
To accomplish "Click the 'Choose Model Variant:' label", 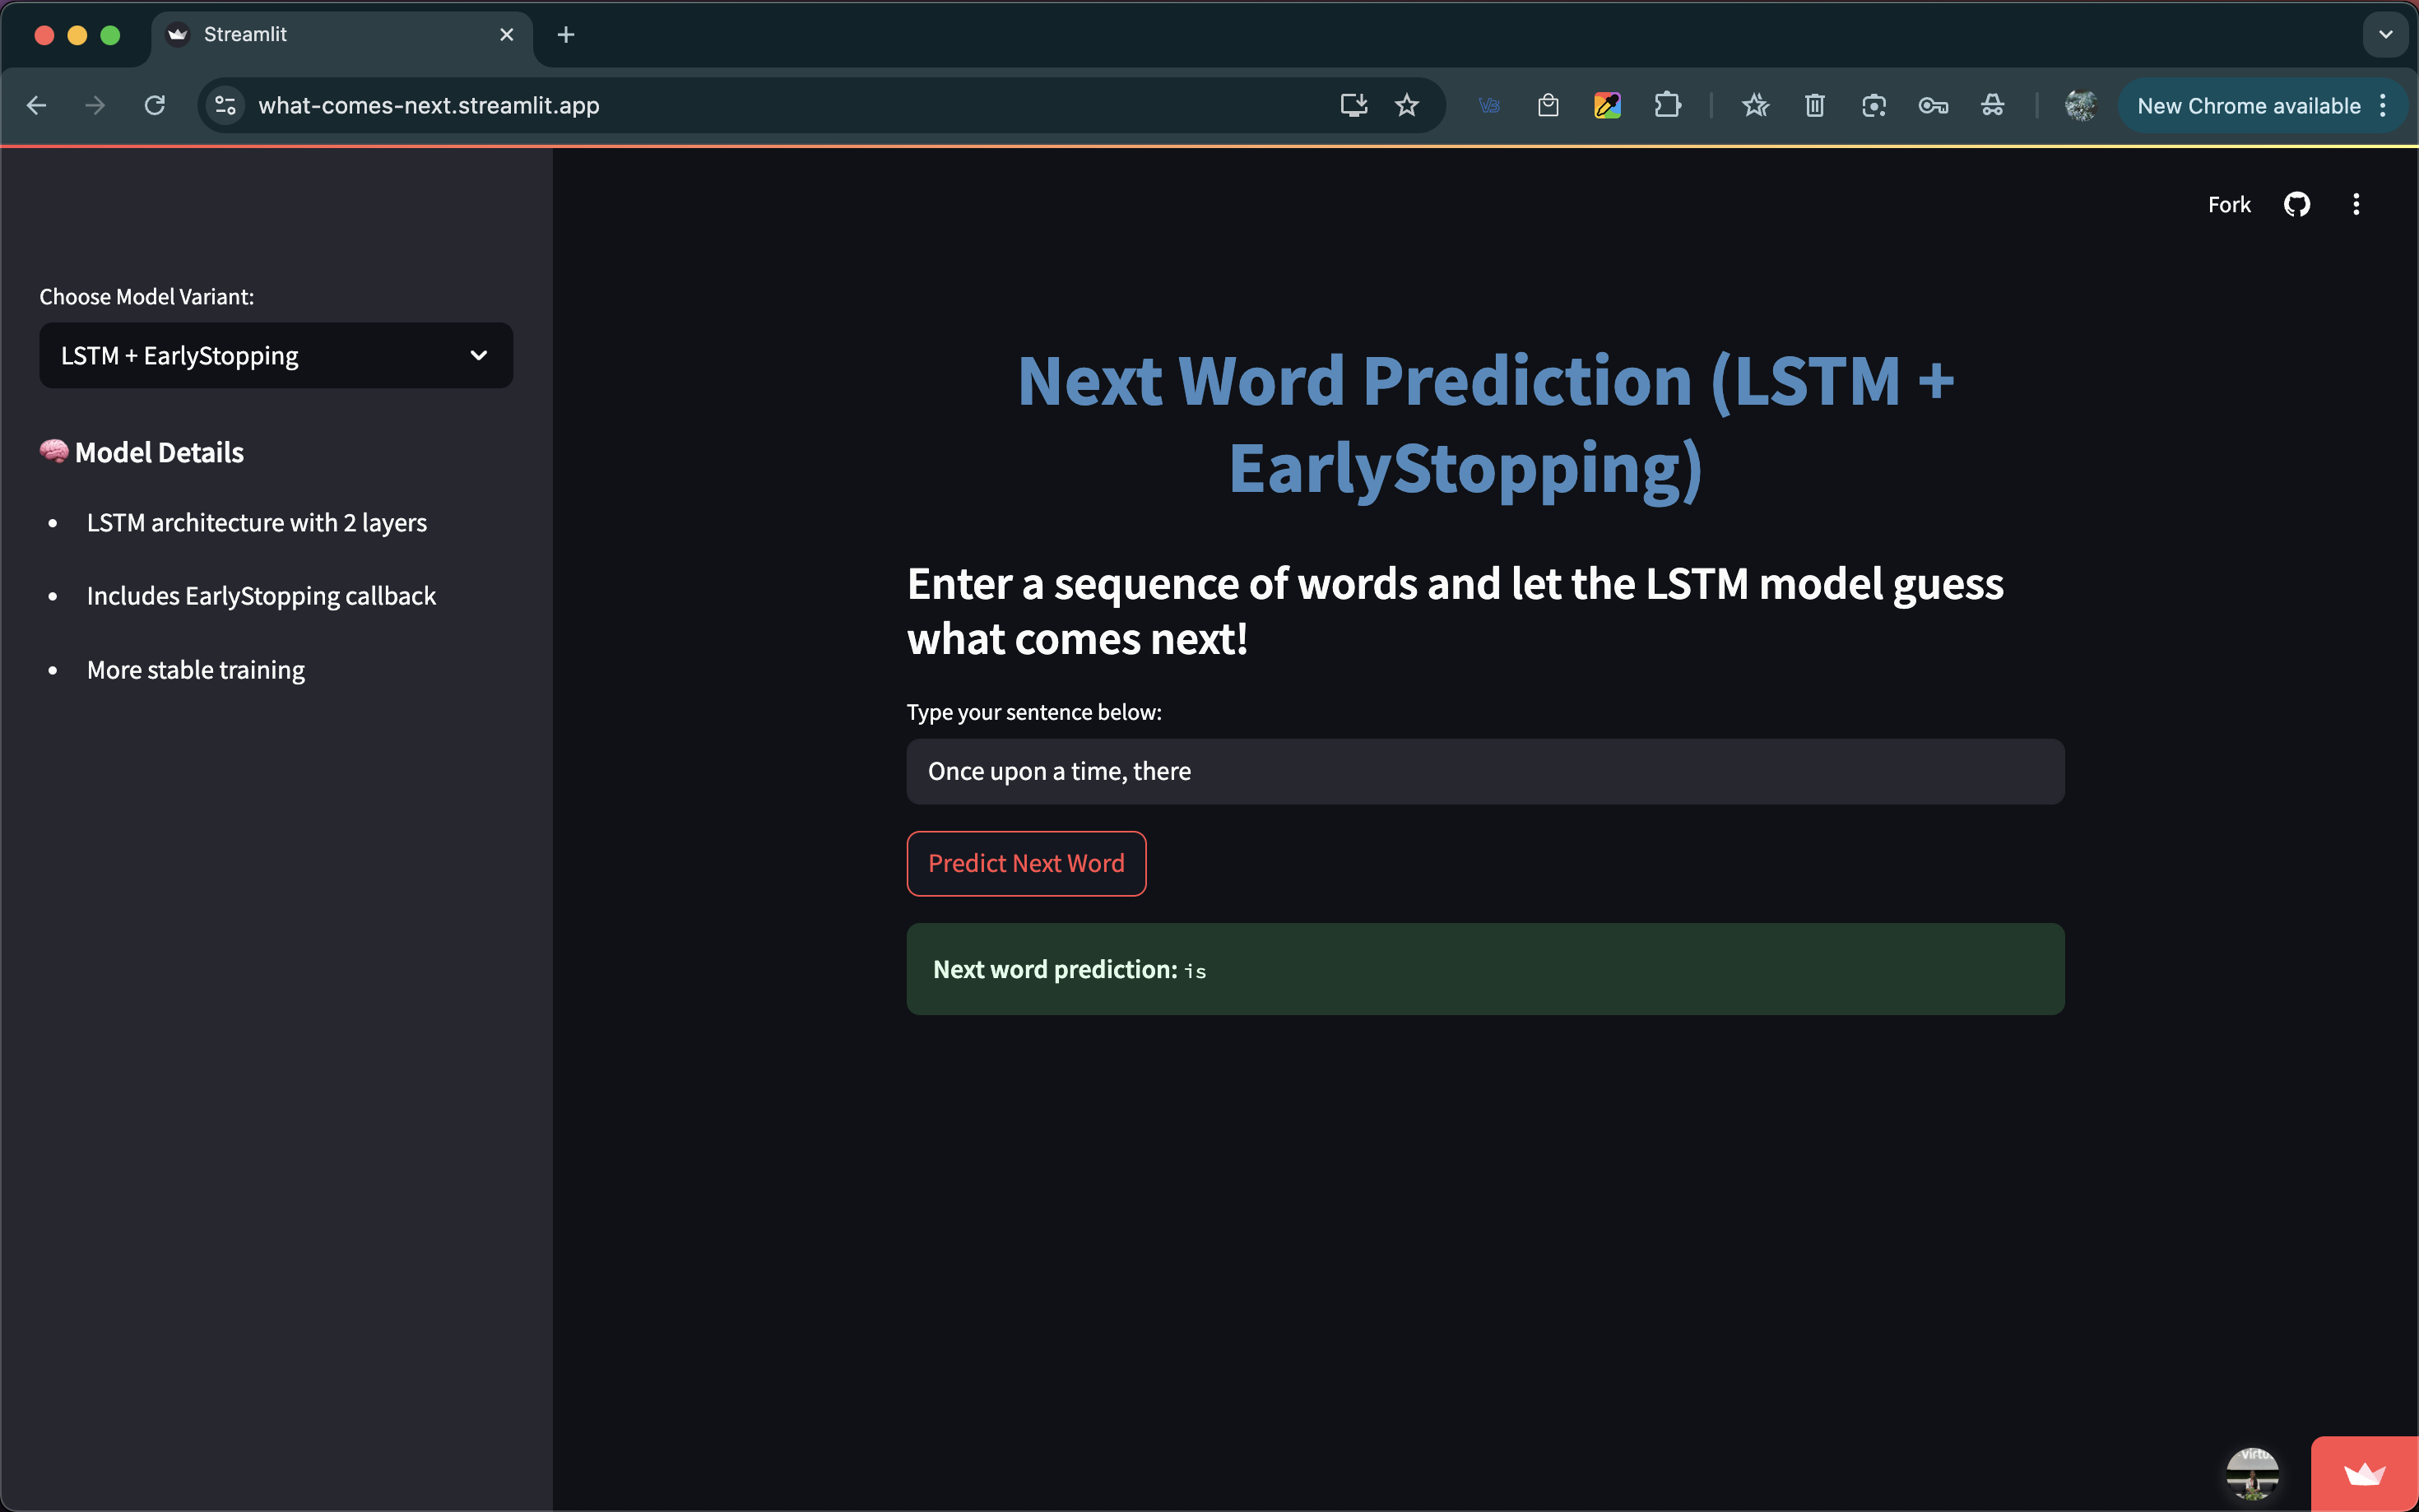I will coord(147,297).
